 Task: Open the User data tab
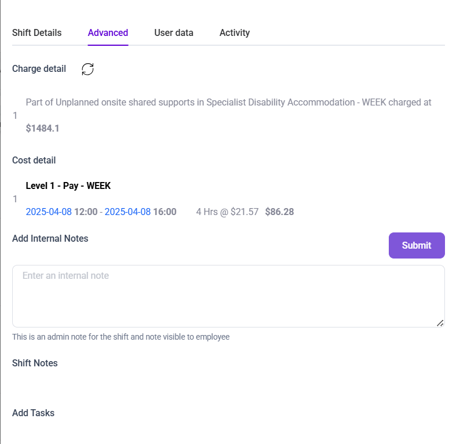pos(174,32)
